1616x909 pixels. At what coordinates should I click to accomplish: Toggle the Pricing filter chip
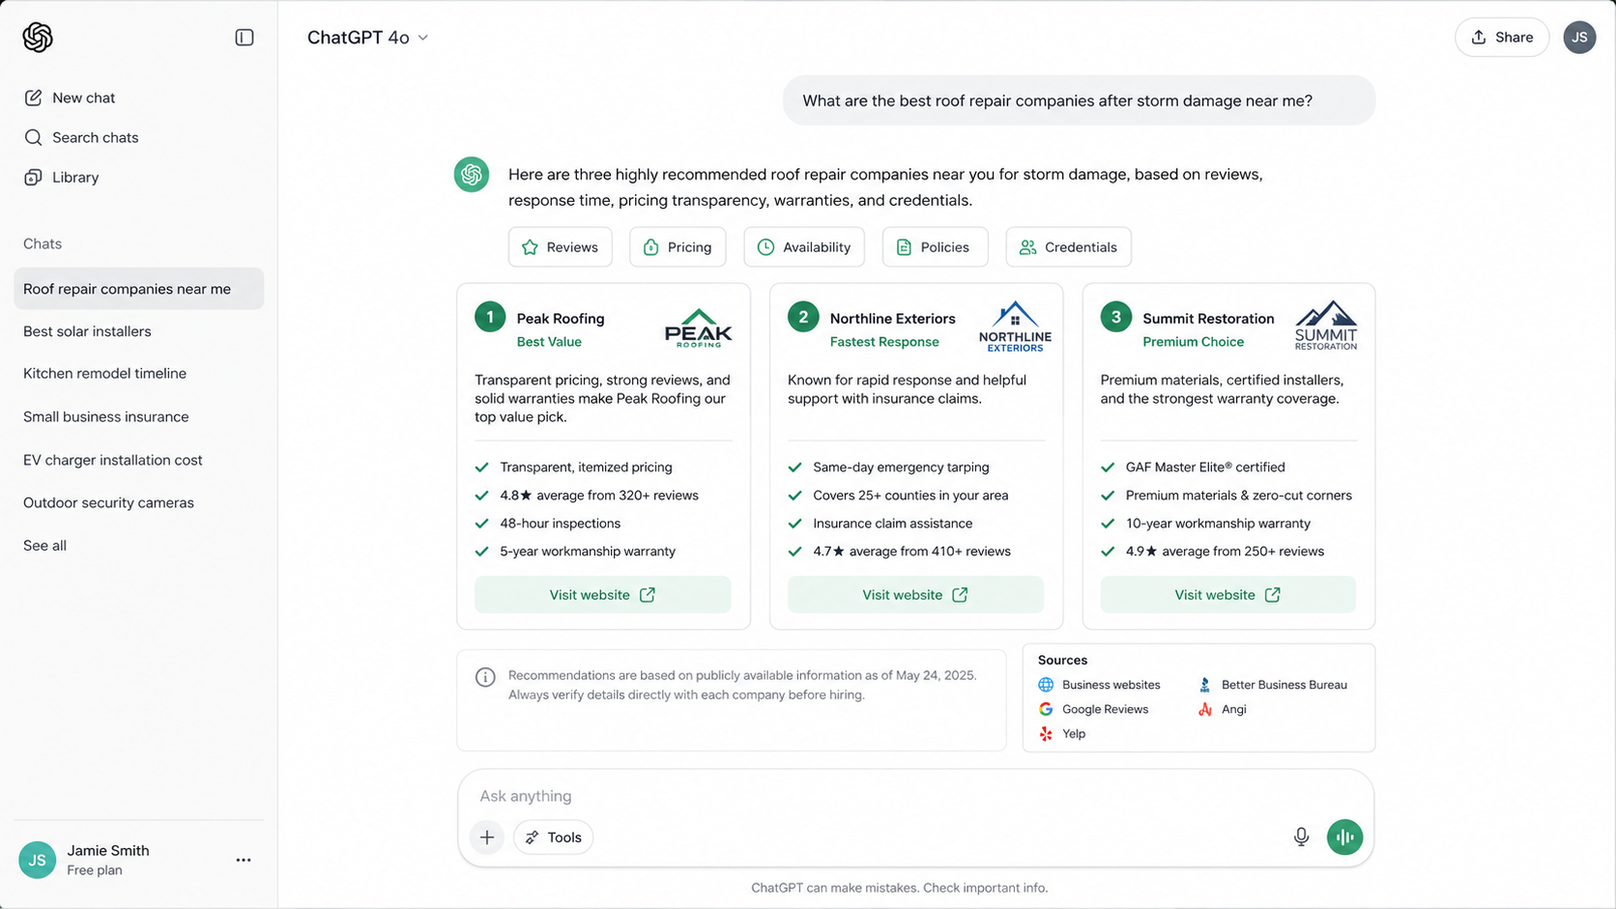(678, 247)
